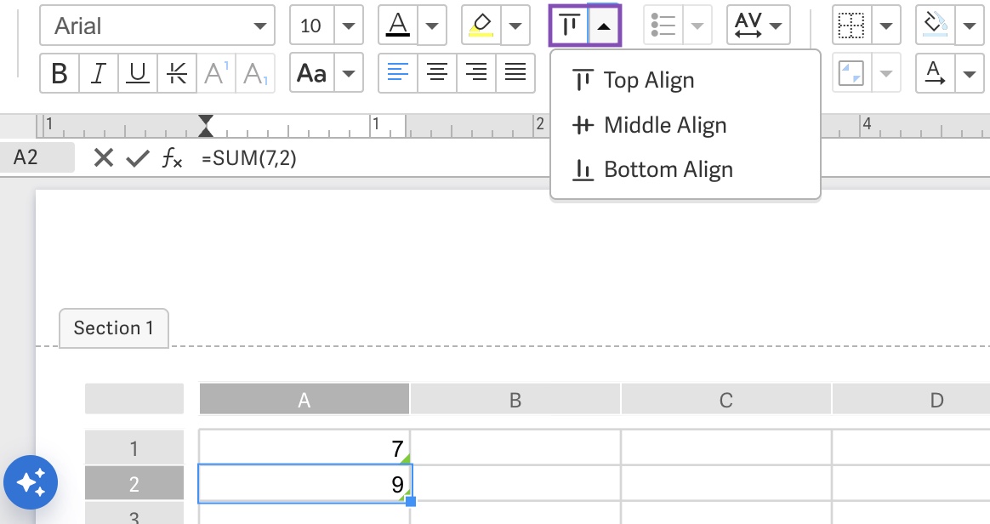The image size is (990, 524).
Task: Choose Top Align from the menu
Action: click(x=686, y=80)
